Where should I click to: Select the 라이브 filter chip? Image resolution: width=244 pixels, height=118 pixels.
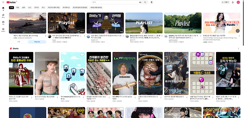click(37, 7)
